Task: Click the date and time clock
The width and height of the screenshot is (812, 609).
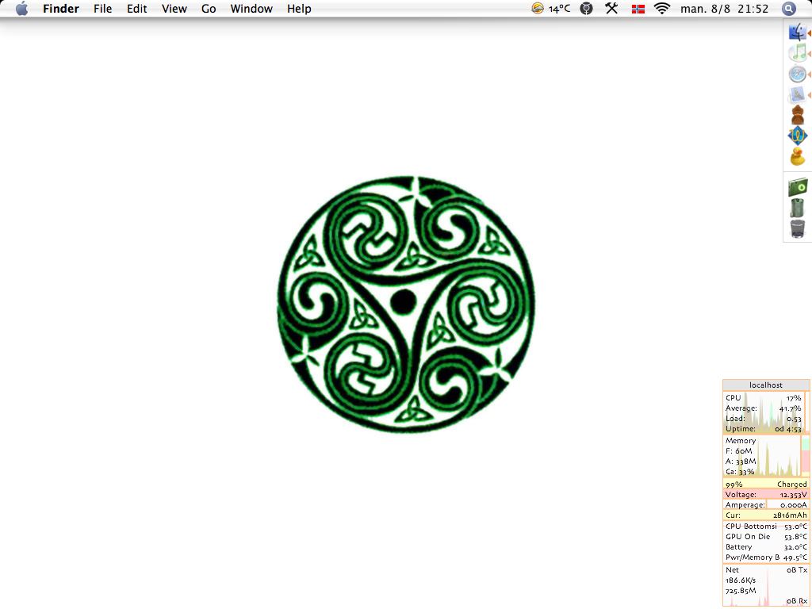Action: tap(724, 9)
